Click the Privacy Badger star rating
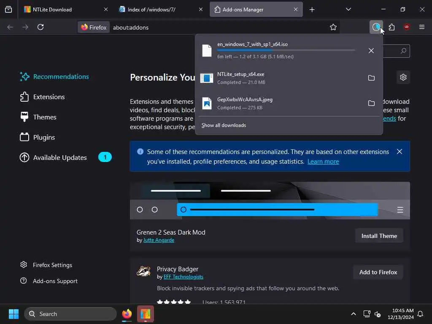Image resolution: width=432 pixels, height=324 pixels. point(173,302)
